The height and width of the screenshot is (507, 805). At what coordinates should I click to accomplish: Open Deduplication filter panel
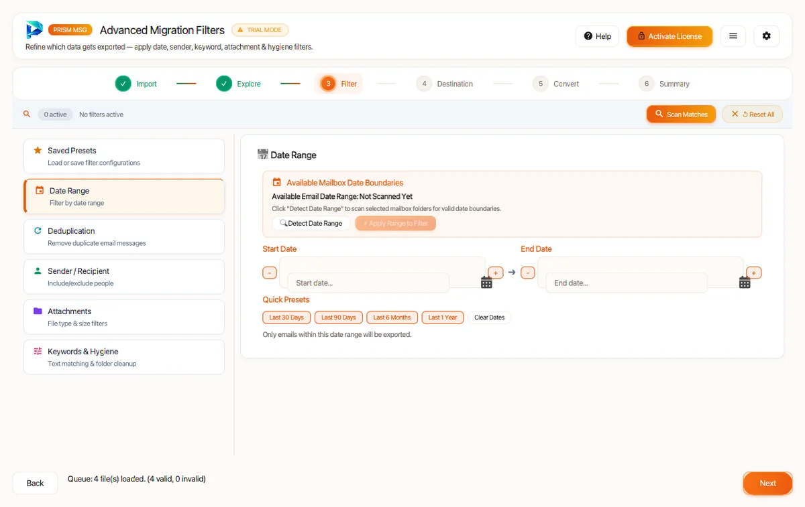[124, 236]
